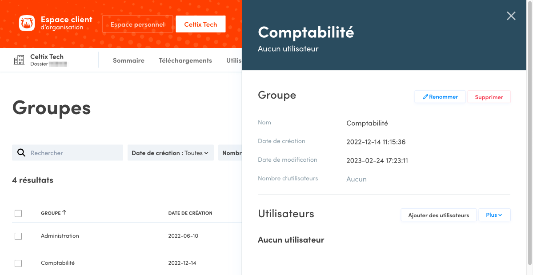Open the Date de création filter dropdown
Viewport: 533px width, 275px height.
(170, 153)
